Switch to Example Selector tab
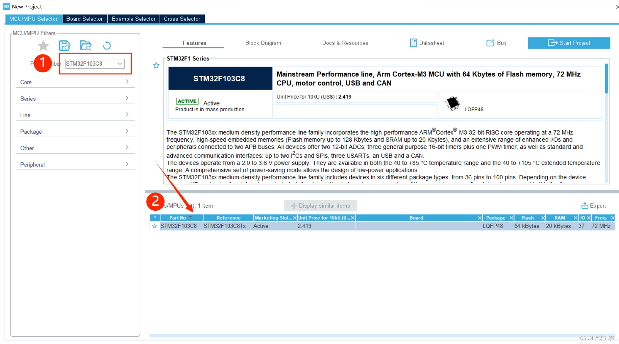 (x=133, y=19)
